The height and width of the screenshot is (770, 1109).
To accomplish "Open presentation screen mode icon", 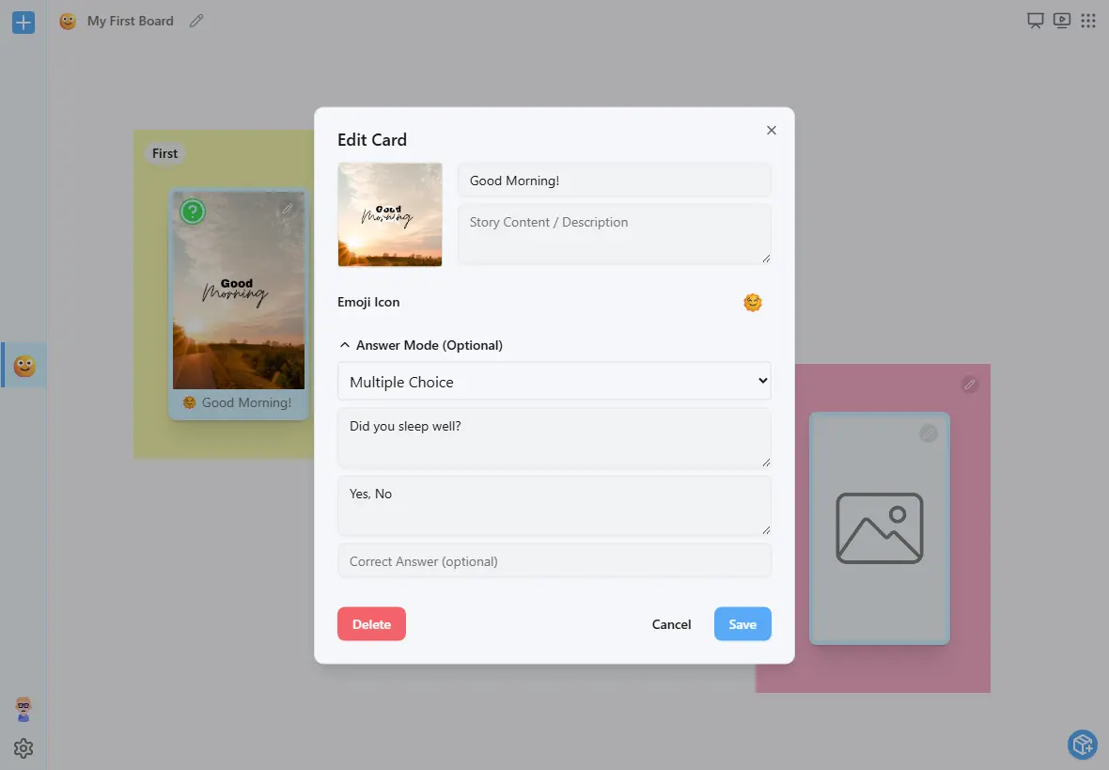I will 1036,21.
